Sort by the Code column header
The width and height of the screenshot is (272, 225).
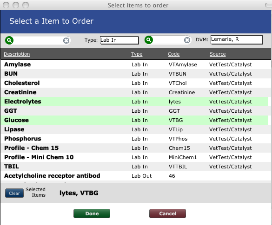tap(173, 54)
